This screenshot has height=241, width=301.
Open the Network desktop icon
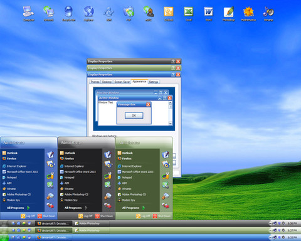[x=48, y=14]
